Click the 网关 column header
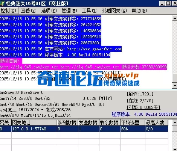Screen dimensions: 177x151 pyautogui.click(x=6, y=122)
